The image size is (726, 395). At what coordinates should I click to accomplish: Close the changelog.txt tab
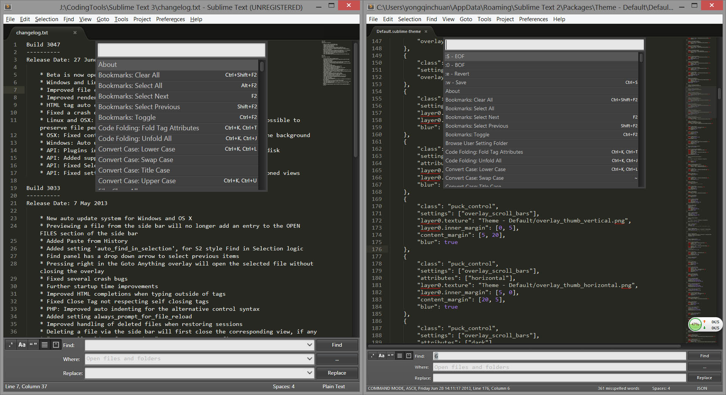[x=75, y=32]
